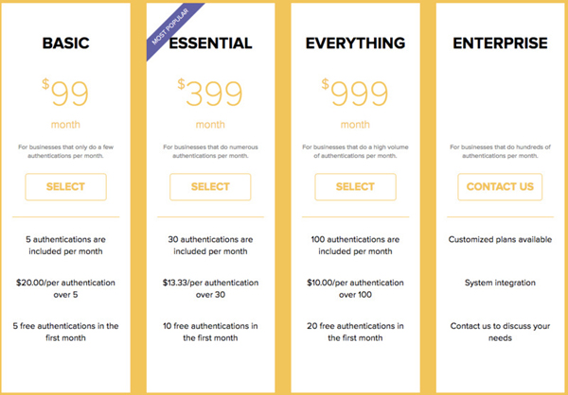Image resolution: width=568 pixels, height=395 pixels.
Task: Click '20 free authentications' feature text
Action: coord(356,332)
